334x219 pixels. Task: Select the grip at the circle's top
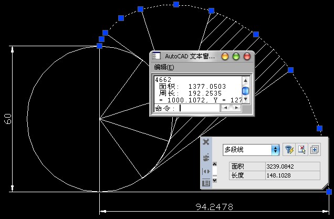click(x=99, y=46)
